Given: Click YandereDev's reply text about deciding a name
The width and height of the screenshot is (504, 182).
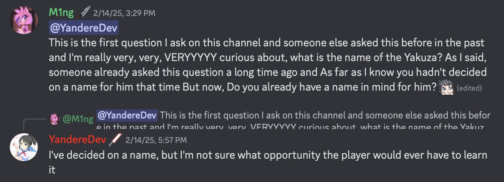Looking at the screenshot, I should point(267,155).
